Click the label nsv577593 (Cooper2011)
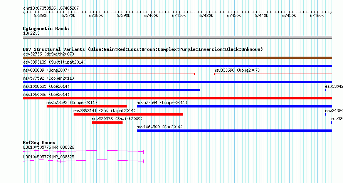 pyautogui.click(x=72, y=102)
